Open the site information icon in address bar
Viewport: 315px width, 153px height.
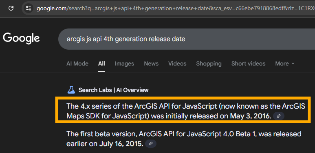coord(29,8)
